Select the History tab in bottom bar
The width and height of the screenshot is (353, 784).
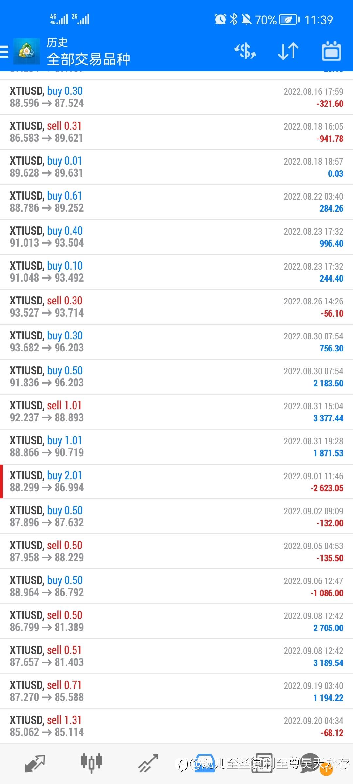205,763
